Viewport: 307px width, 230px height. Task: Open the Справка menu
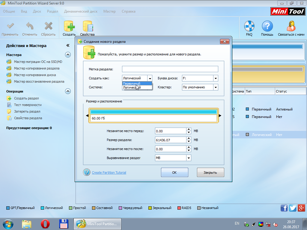128,11
